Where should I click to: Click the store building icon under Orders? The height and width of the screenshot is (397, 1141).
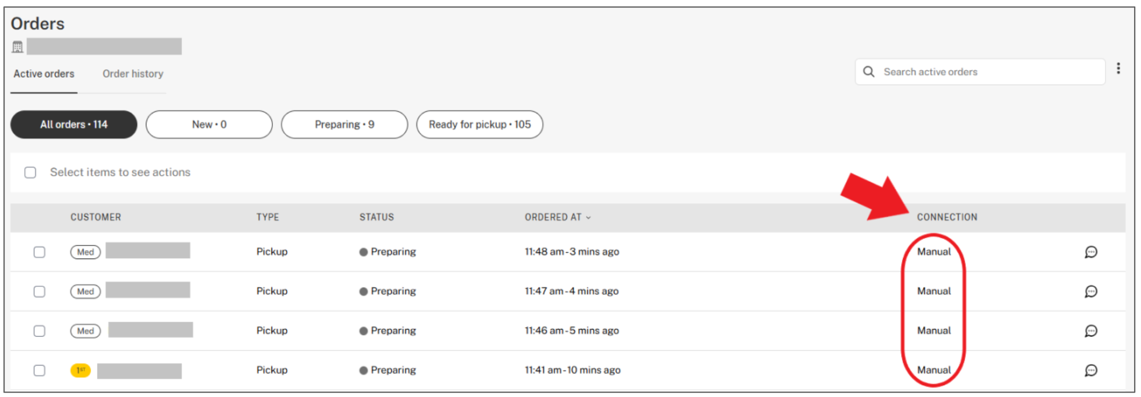pyautogui.click(x=18, y=47)
